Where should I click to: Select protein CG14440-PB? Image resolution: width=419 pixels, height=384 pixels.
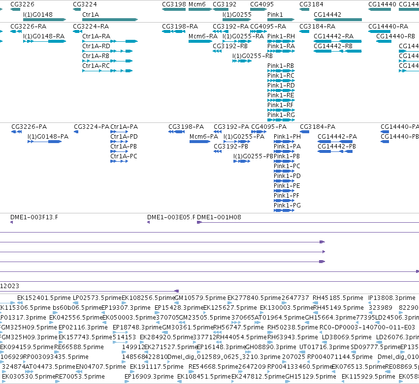click(x=385, y=142)
